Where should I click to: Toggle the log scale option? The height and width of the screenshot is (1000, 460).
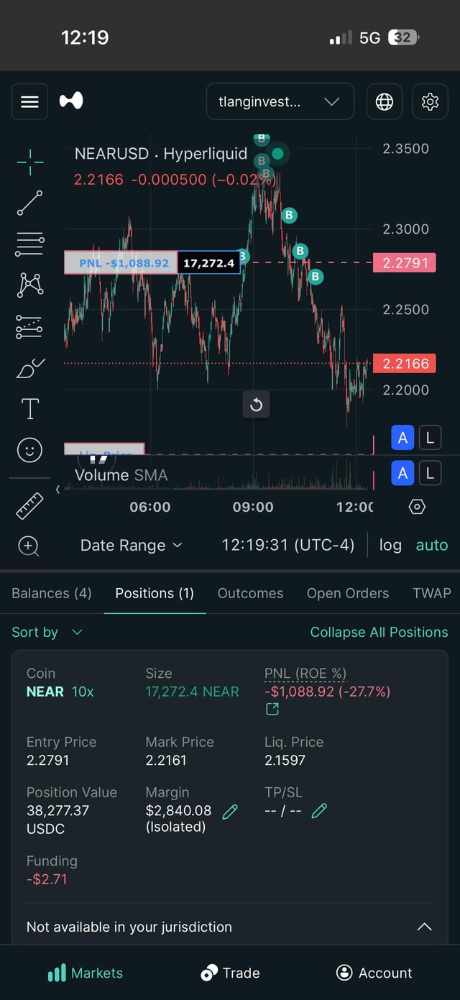[390, 545]
